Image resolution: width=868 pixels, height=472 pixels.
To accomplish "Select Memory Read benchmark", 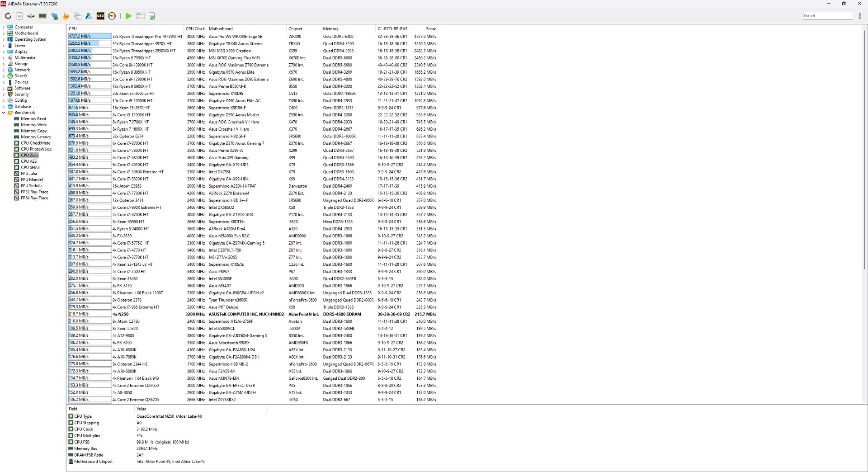I will click(33, 119).
